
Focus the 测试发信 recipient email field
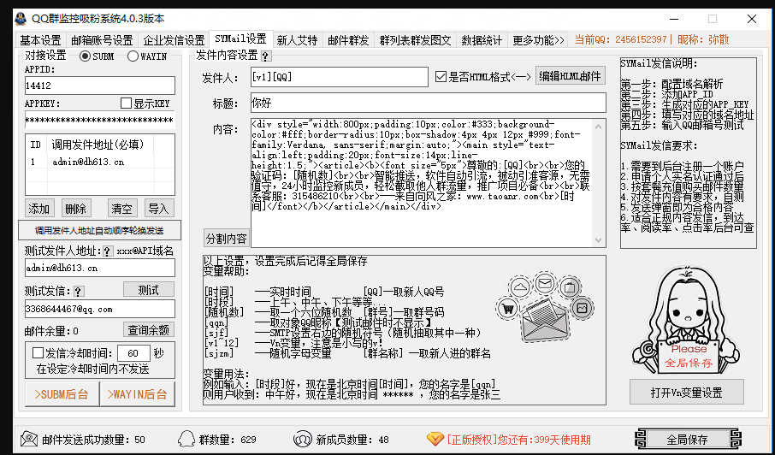[x=100, y=309]
